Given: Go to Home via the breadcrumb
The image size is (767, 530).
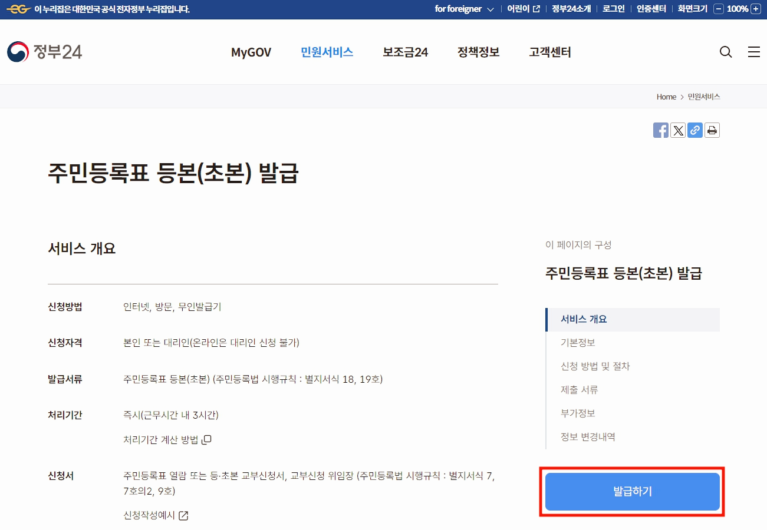Looking at the screenshot, I should point(666,97).
